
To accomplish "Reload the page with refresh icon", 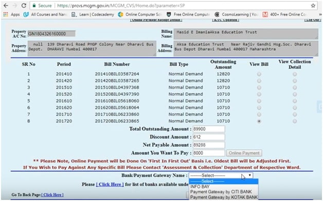I will pyautogui.click(x=24, y=6).
